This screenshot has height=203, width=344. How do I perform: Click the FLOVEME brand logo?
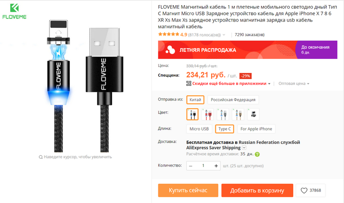pyautogui.click(x=14, y=12)
